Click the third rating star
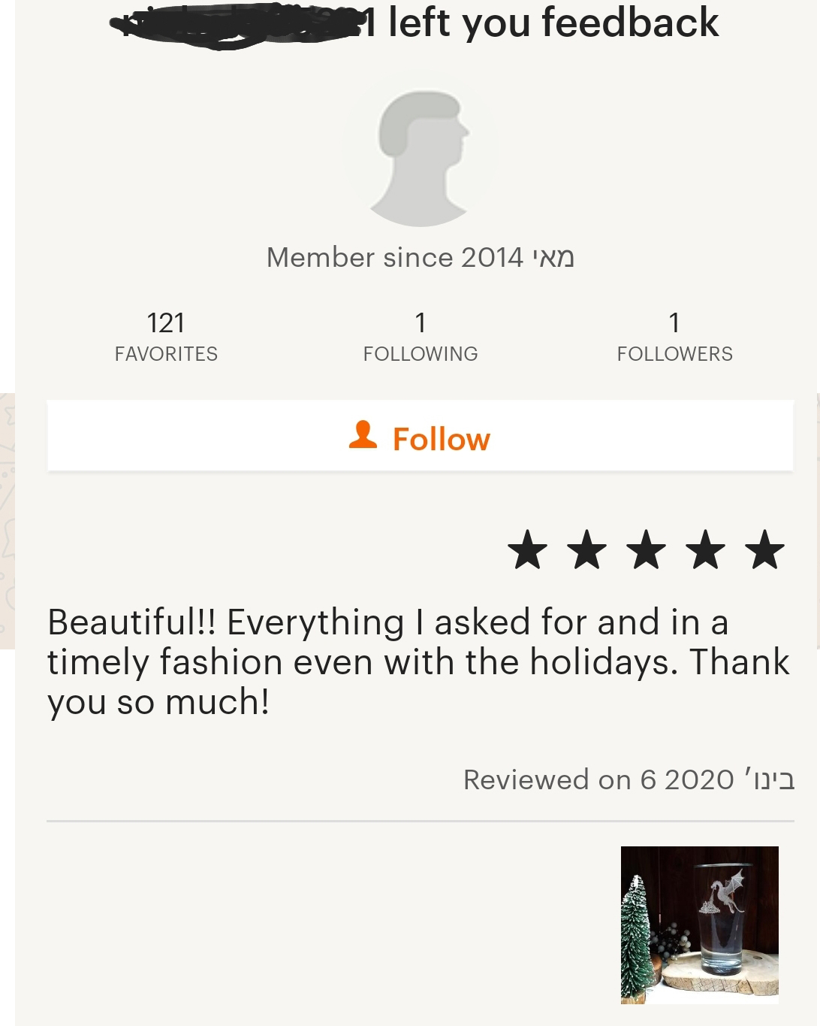 (x=647, y=549)
